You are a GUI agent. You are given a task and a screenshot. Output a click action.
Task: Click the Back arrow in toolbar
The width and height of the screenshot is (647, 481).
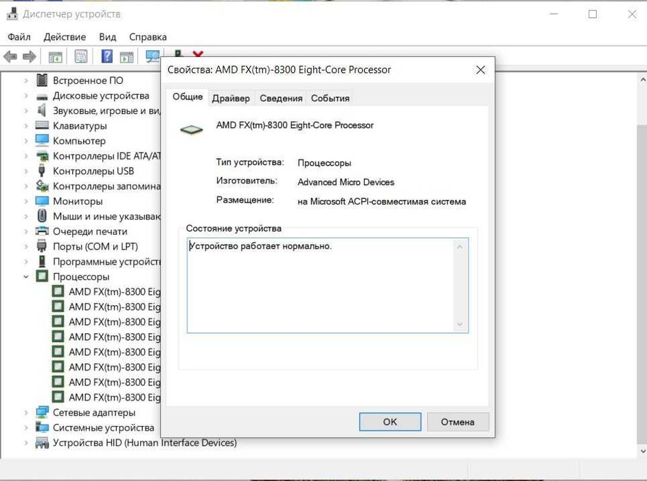(10, 56)
